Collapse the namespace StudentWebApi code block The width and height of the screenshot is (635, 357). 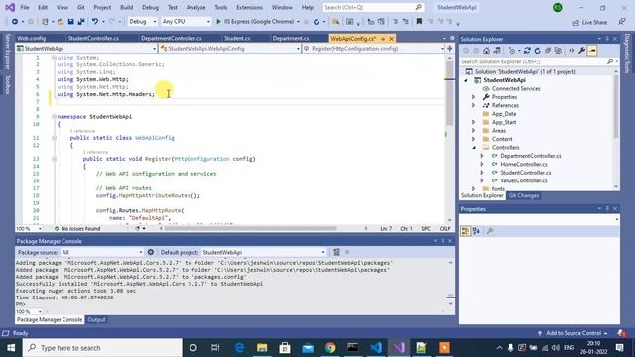point(54,117)
